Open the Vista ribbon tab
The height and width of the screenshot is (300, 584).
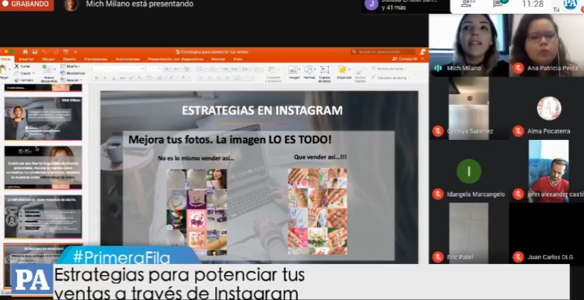pos(237,59)
